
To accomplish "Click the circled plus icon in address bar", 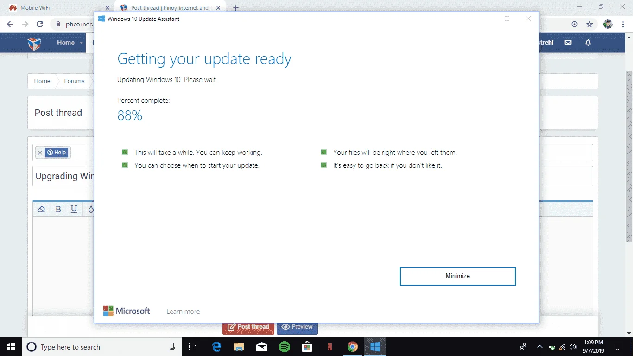I will pos(575,24).
